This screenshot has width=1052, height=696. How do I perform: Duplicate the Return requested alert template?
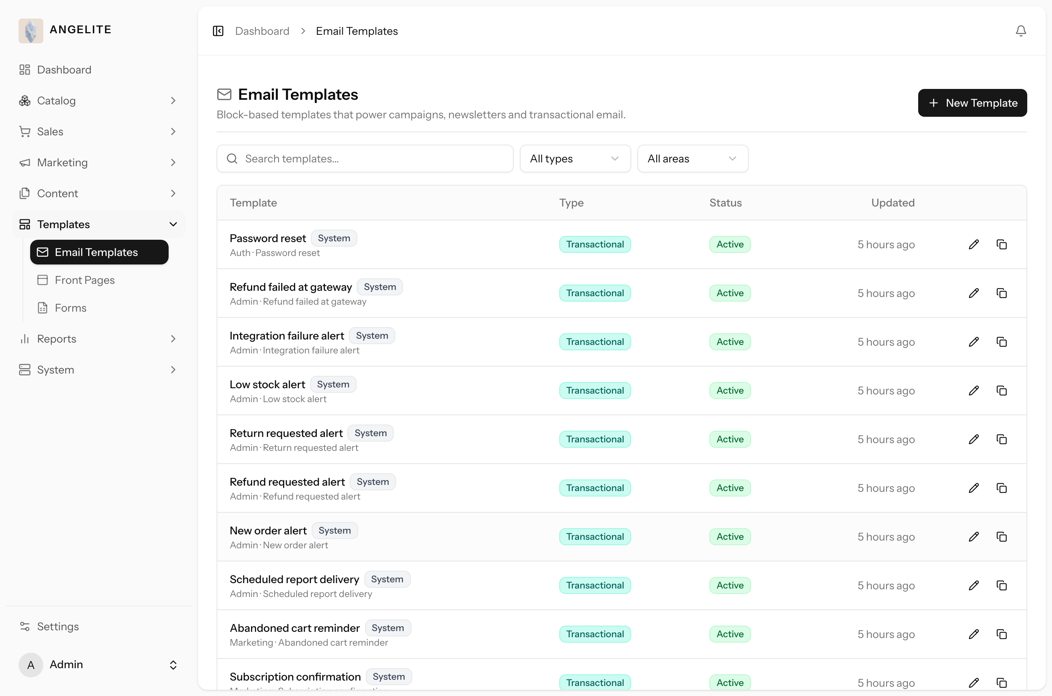click(x=1002, y=439)
